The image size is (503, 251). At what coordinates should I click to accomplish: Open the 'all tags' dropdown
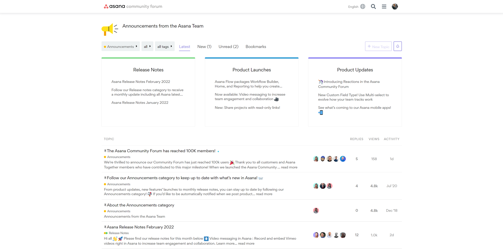165,46
